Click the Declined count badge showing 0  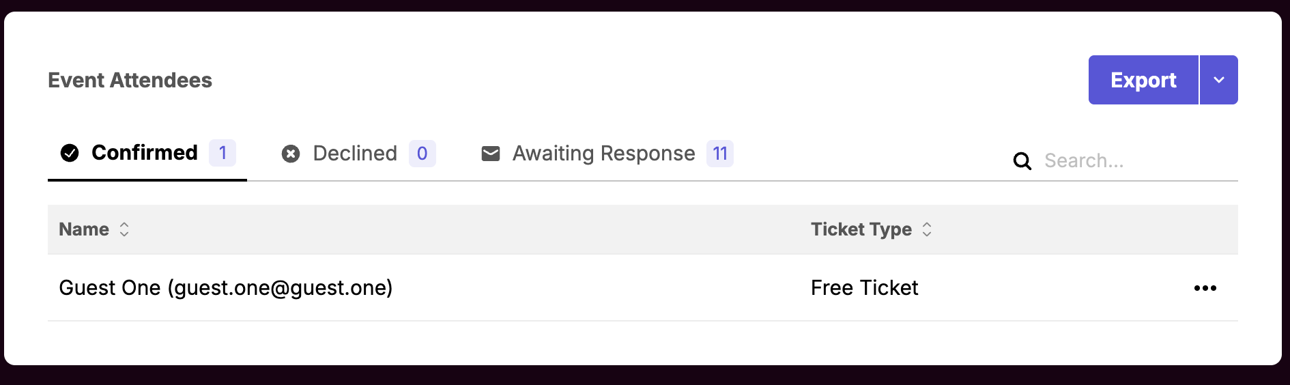tap(422, 154)
